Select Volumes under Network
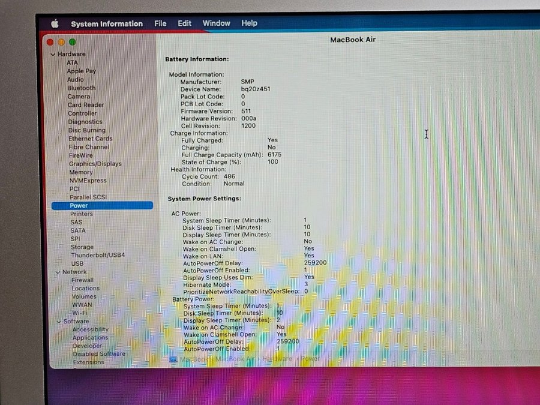Image resolution: width=540 pixels, height=405 pixels. tap(85, 296)
